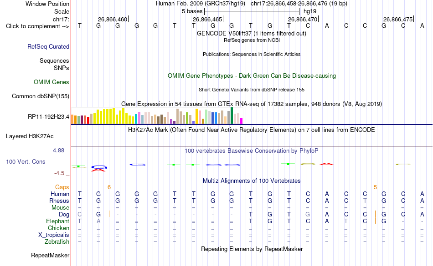Click the 4.88 PhyloP upper scale value
This screenshot has width=433, height=266.
tap(58, 151)
